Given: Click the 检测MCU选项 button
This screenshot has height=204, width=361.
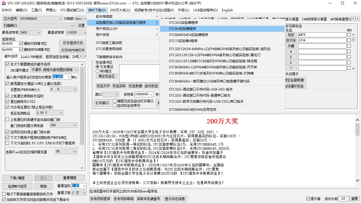Looking at the screenshot, I should point(17,186).
